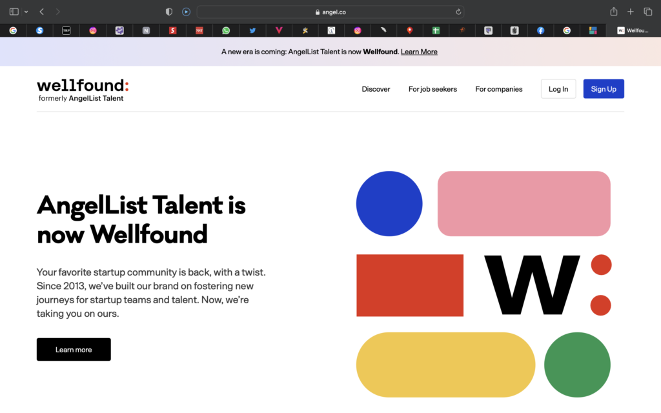The image size is (661, 413).
Task: Go forward with the forward arrow
Action: pos(57,12)
